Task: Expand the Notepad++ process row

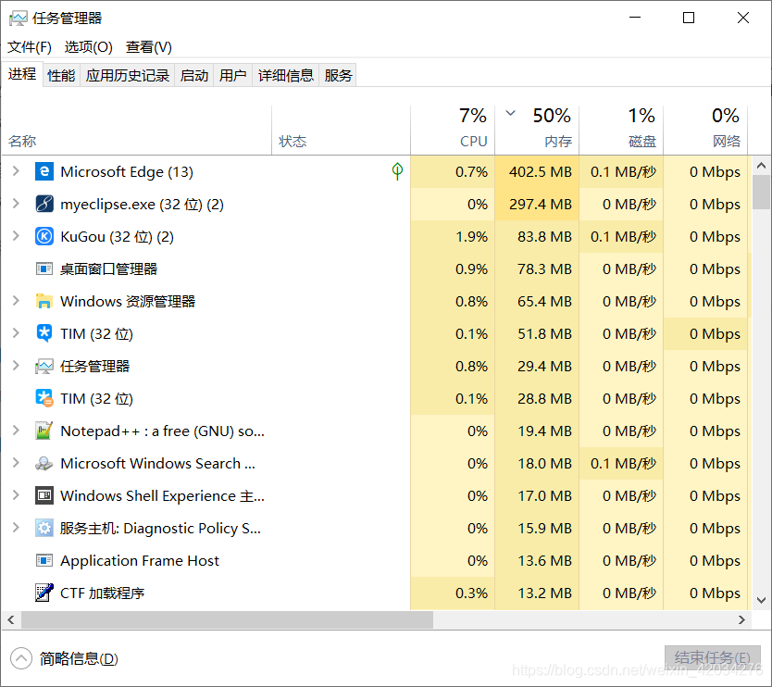Action: [x=16, y=431]
